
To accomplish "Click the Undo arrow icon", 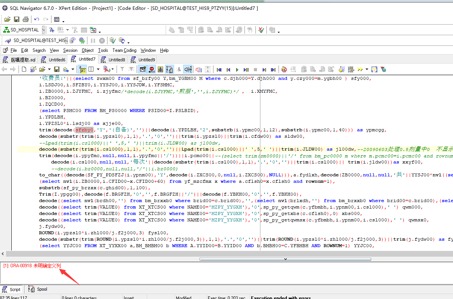I will coord(37,19).
